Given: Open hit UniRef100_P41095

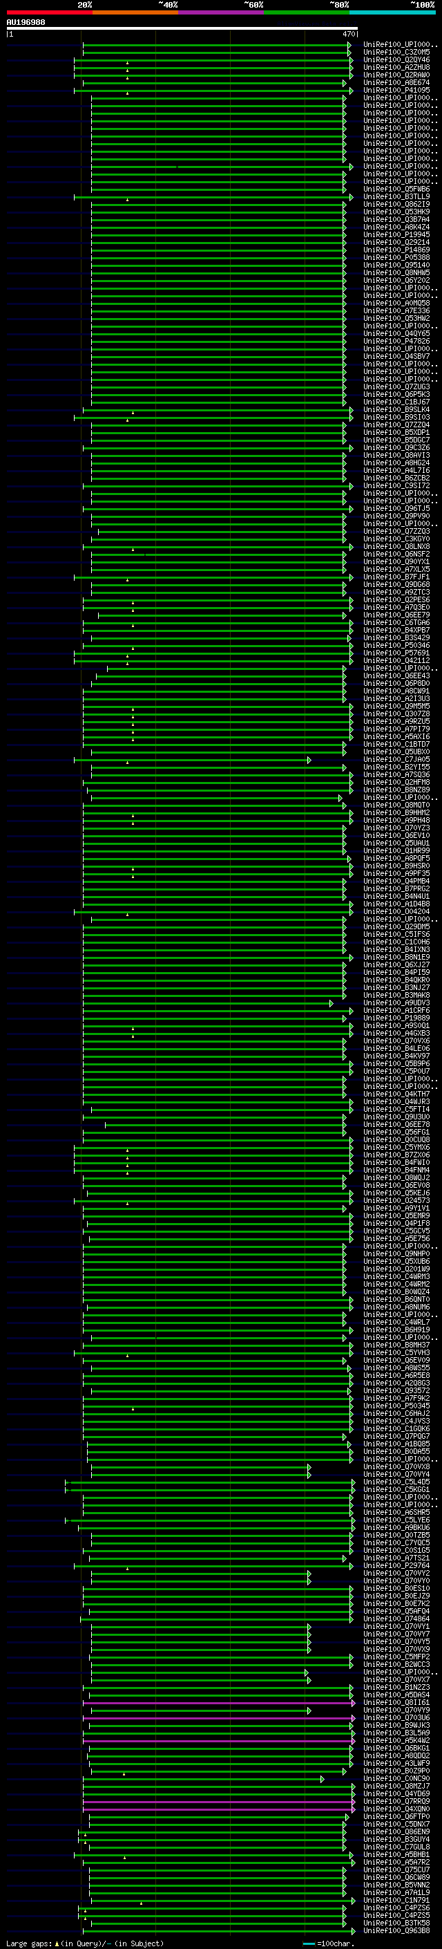Looking at the screenshot, I should point(396,90).
